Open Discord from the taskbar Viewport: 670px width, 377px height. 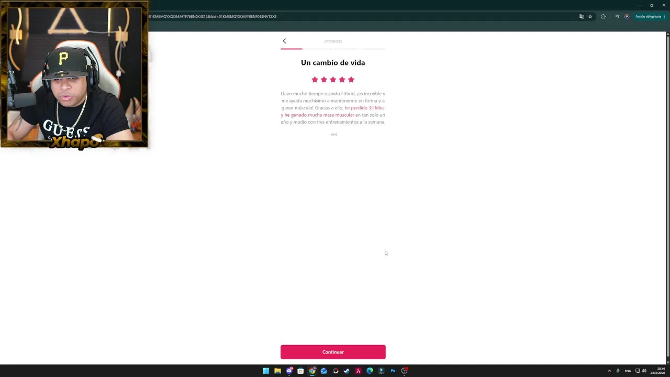click(289, 371)
